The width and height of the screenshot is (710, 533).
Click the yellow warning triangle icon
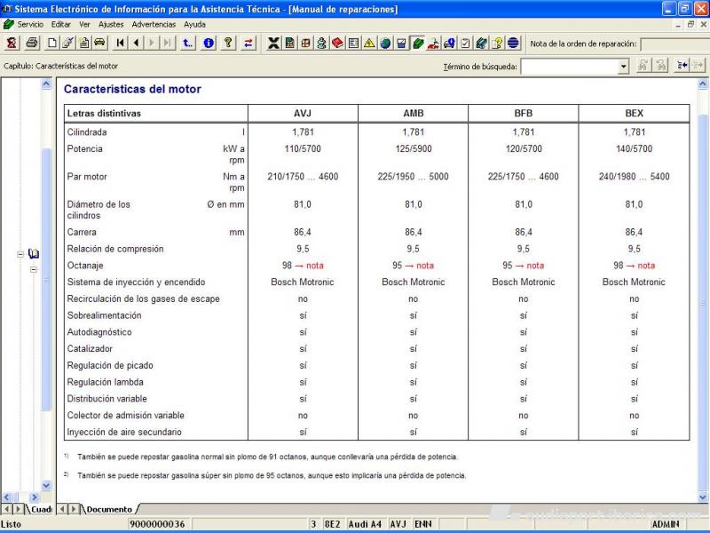point(369,43)
